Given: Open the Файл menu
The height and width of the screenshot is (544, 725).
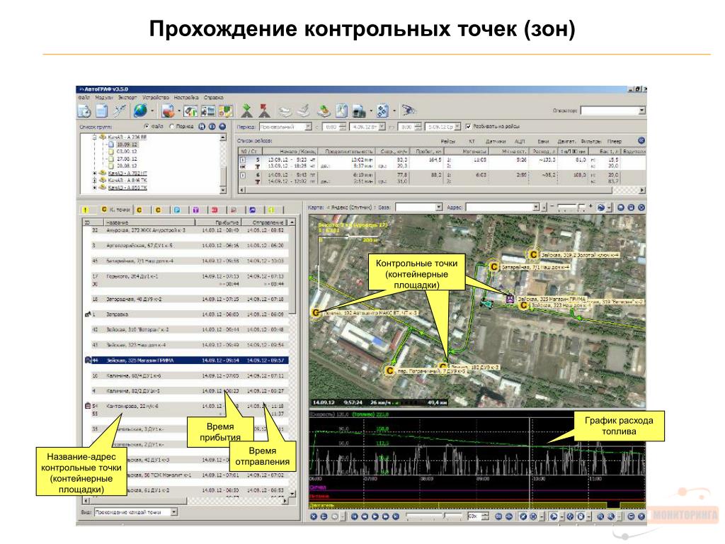Looking at the screenshot, I should click(x=84, y=98).
